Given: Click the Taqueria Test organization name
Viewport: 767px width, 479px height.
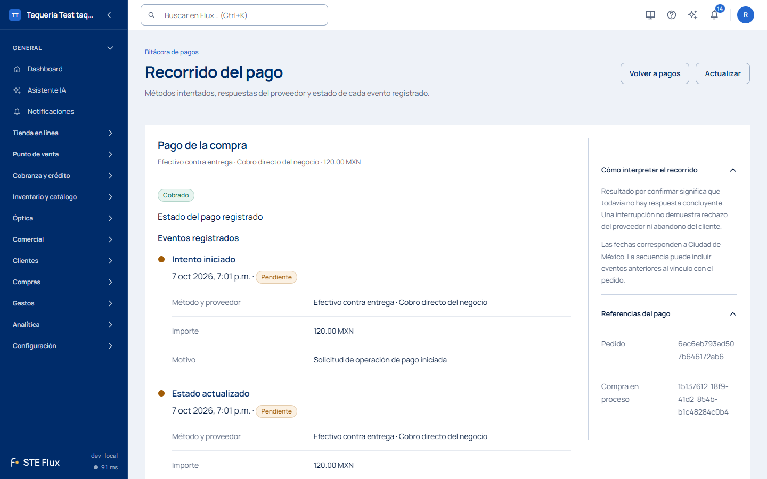Looking at the screenshot, I should [x=60, y=15].
